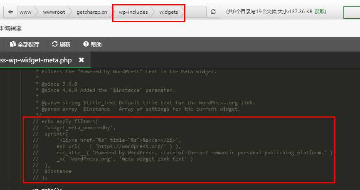Click the 获取 size link
The image size is (360, 190).
tap(319, 12)
